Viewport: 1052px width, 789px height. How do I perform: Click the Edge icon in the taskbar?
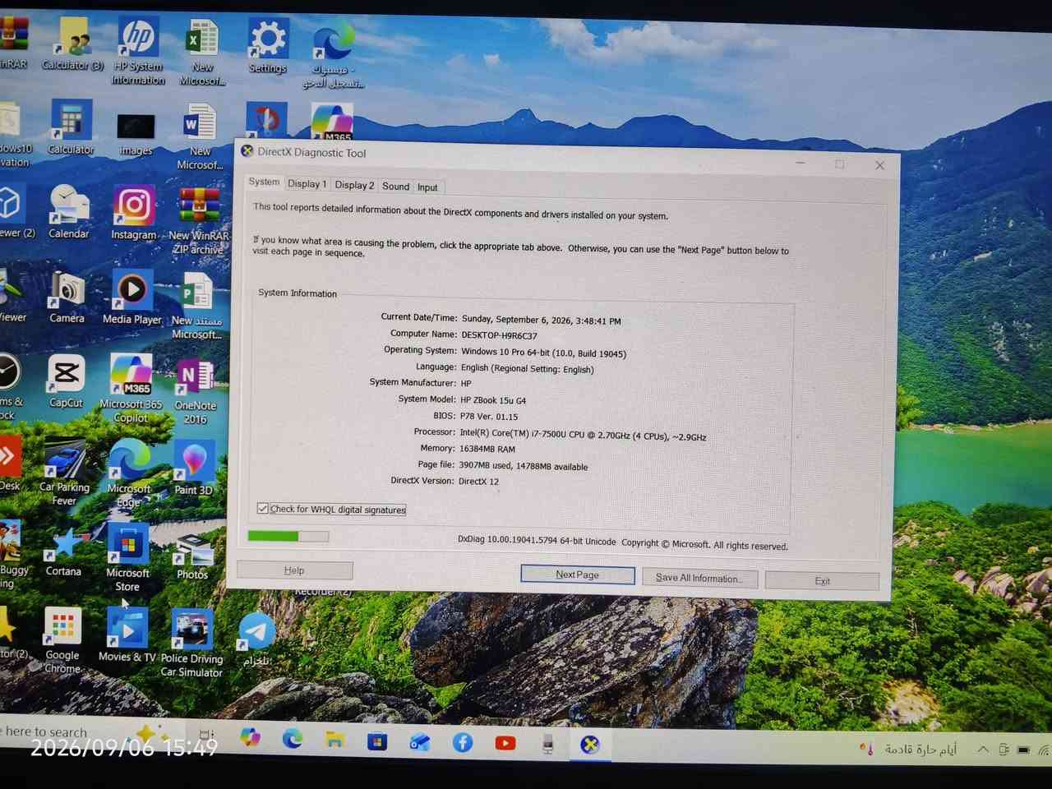pyautogui.click(x=293, y=739)
